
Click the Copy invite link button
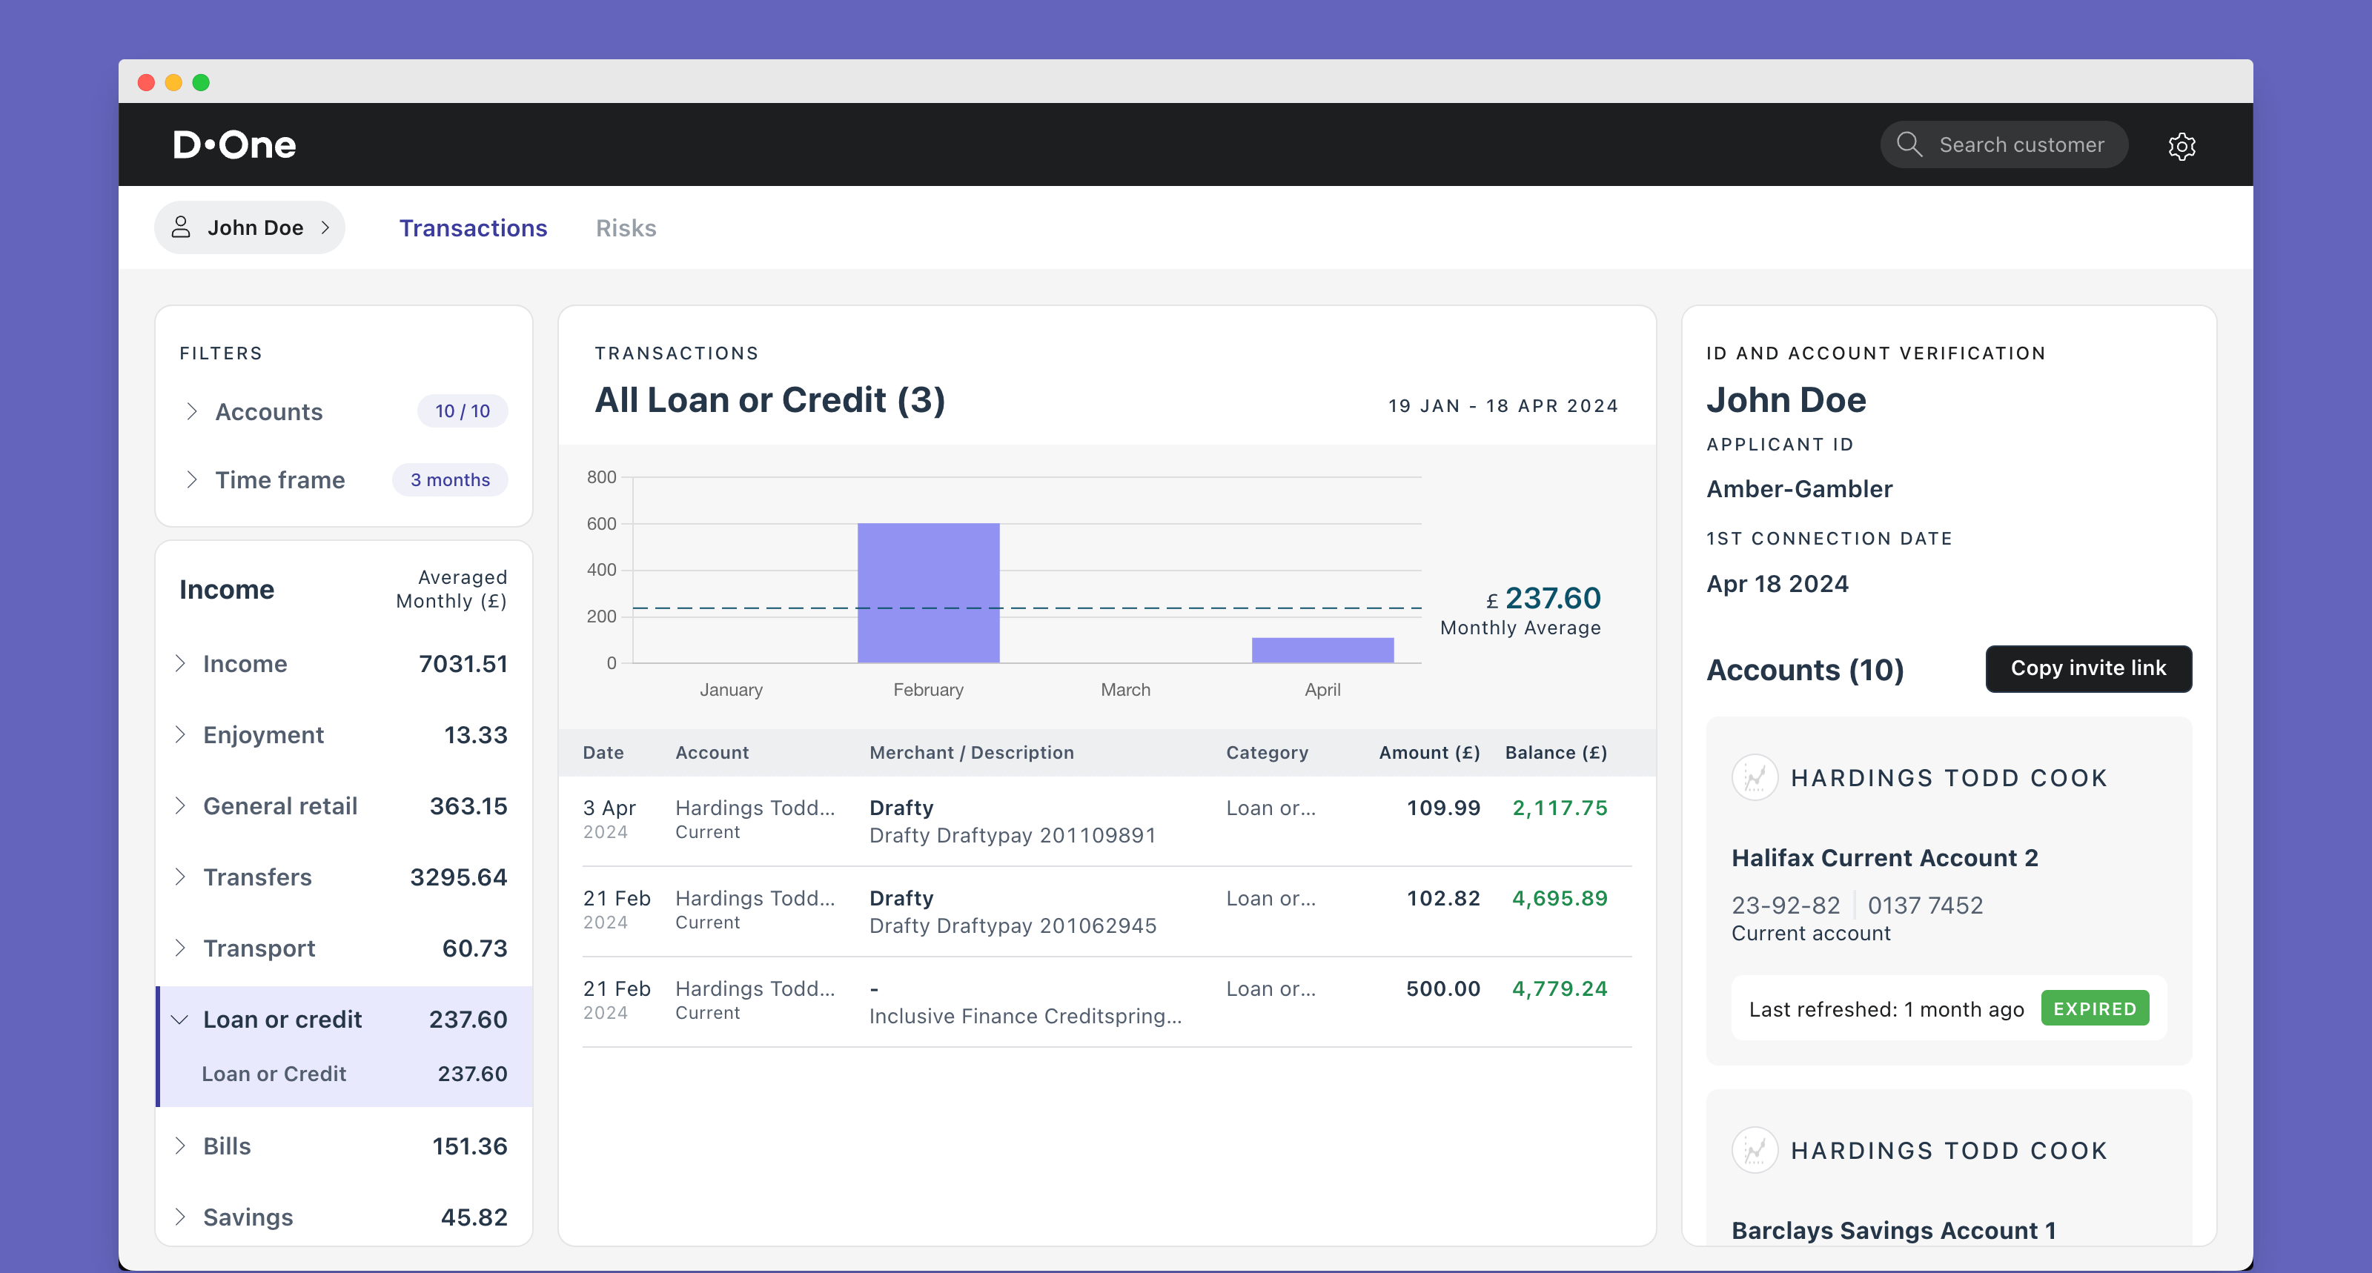tap(2087, 668)
